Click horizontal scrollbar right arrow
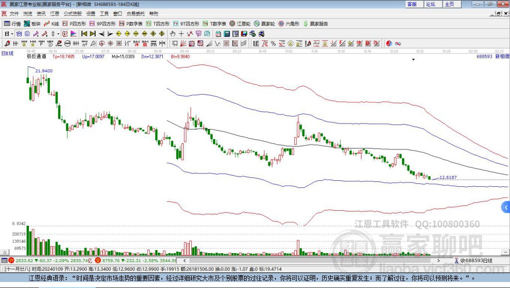This screenshot has width=510, height=288. [x=438, y=261]
